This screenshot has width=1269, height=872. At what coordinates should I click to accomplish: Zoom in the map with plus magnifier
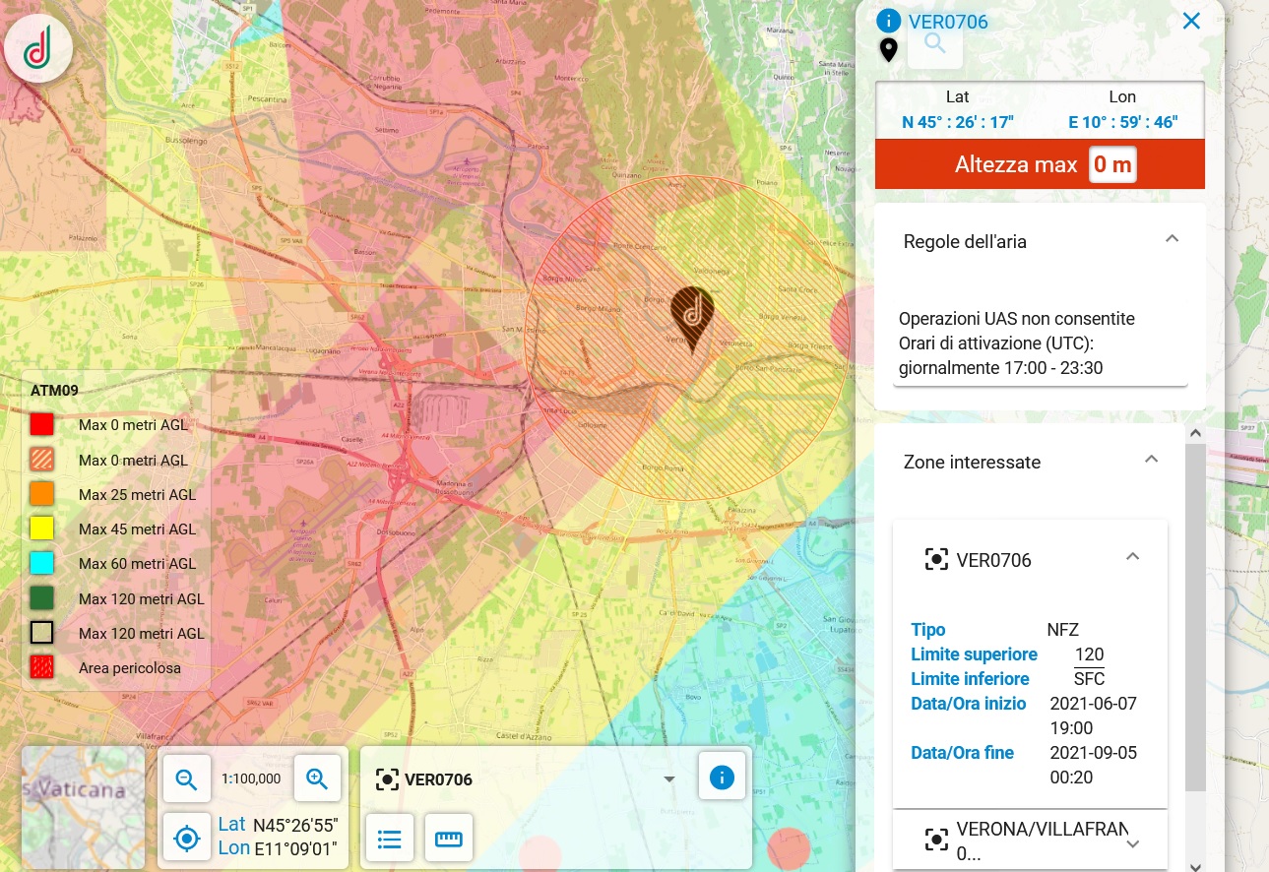pyautogui.click(x=317, y=779)
